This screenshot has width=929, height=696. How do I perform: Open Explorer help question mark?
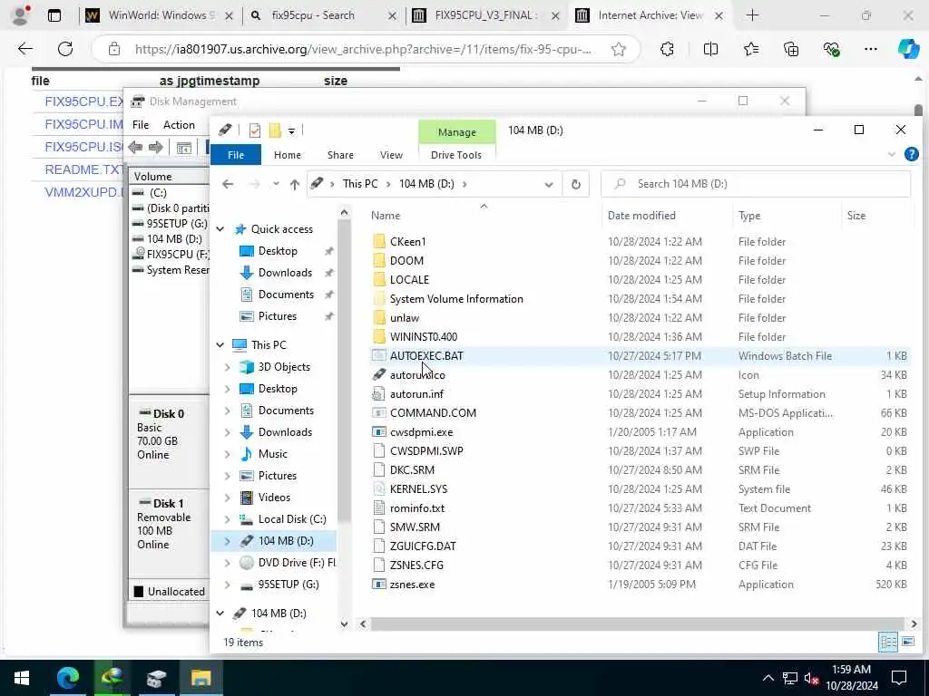(x=911, y=154)
